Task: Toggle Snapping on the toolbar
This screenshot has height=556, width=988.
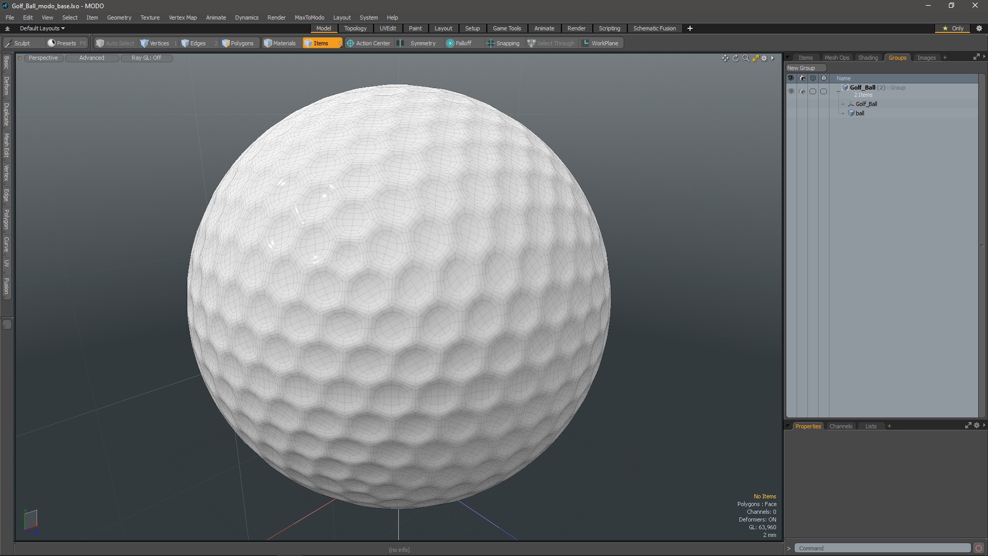Action: 503,43
